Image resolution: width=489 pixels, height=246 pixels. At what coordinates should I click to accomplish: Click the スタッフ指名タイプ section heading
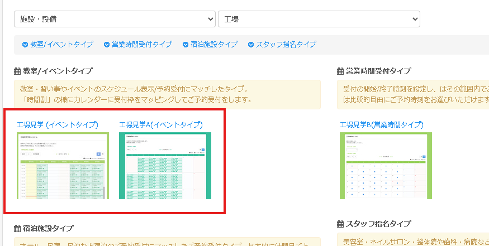click(x=378, y=224)
